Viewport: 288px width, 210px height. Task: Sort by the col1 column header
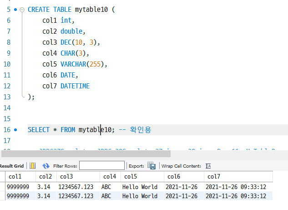point(20,177)
